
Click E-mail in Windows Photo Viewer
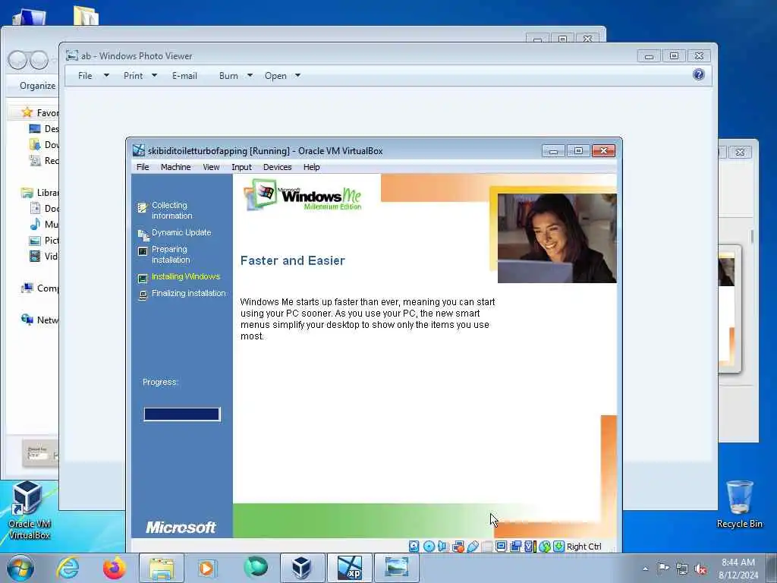tap(184, 76)
